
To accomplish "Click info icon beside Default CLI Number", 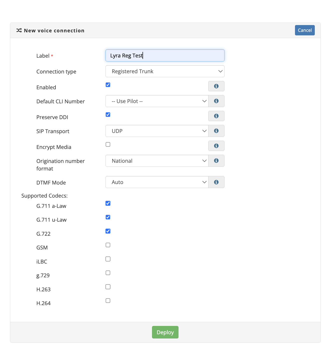I will pos(216,101).
